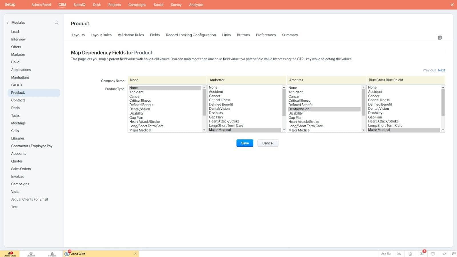Open Projects in top menu
457x257 pixels.
[115, 5]
